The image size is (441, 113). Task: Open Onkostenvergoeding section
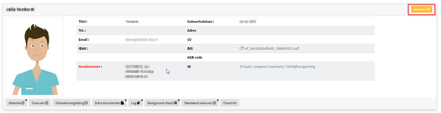[x=71, y=103]
